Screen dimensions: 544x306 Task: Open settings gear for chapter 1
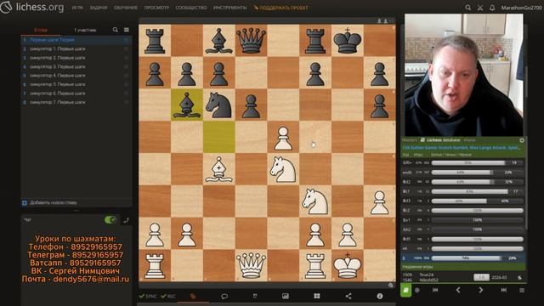[x=127, y=40]
